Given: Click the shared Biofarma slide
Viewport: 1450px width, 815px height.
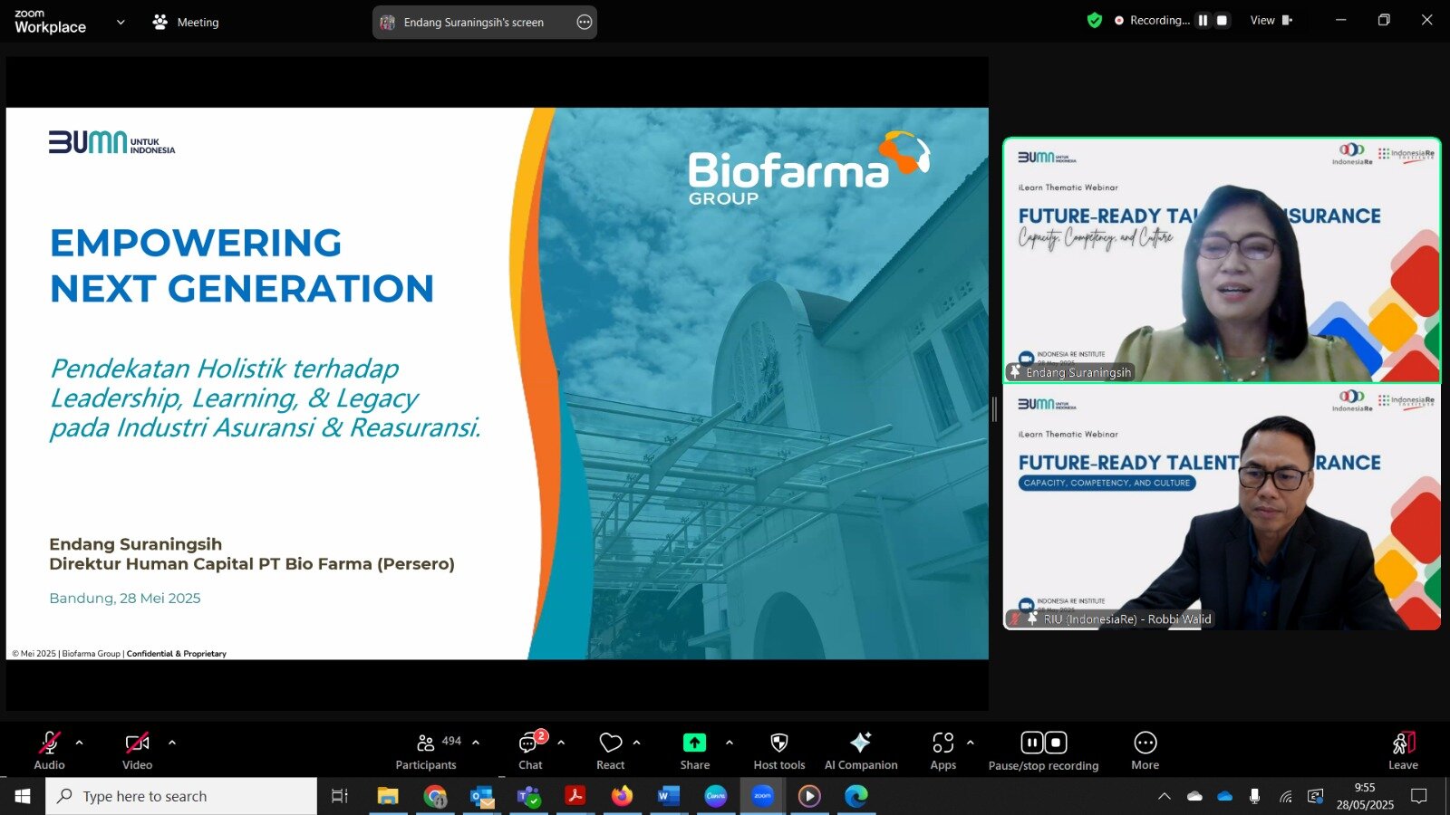Looking at the screenshot, I should tap(497, 383).
